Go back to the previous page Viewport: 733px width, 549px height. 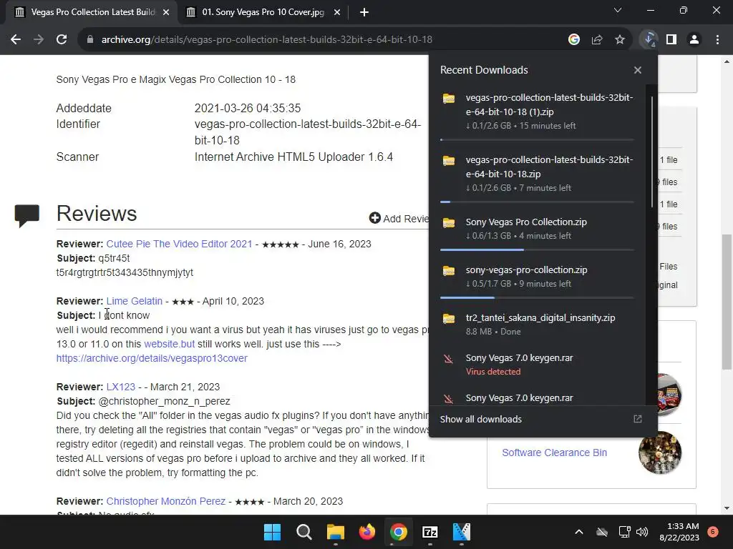tap(16, 40)
